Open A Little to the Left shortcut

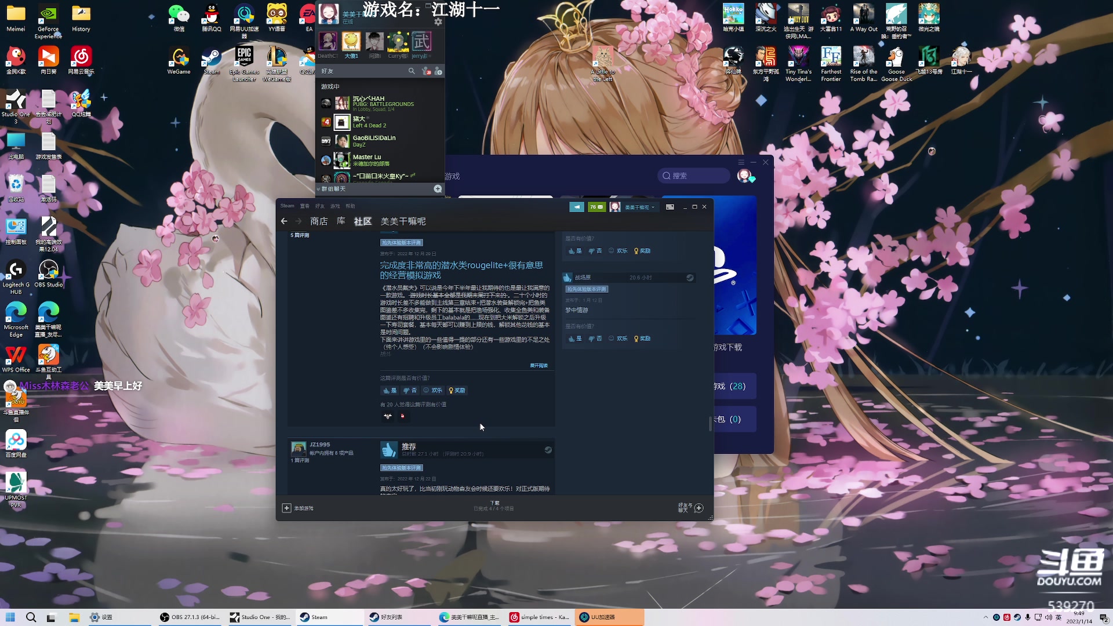(603, 64)
